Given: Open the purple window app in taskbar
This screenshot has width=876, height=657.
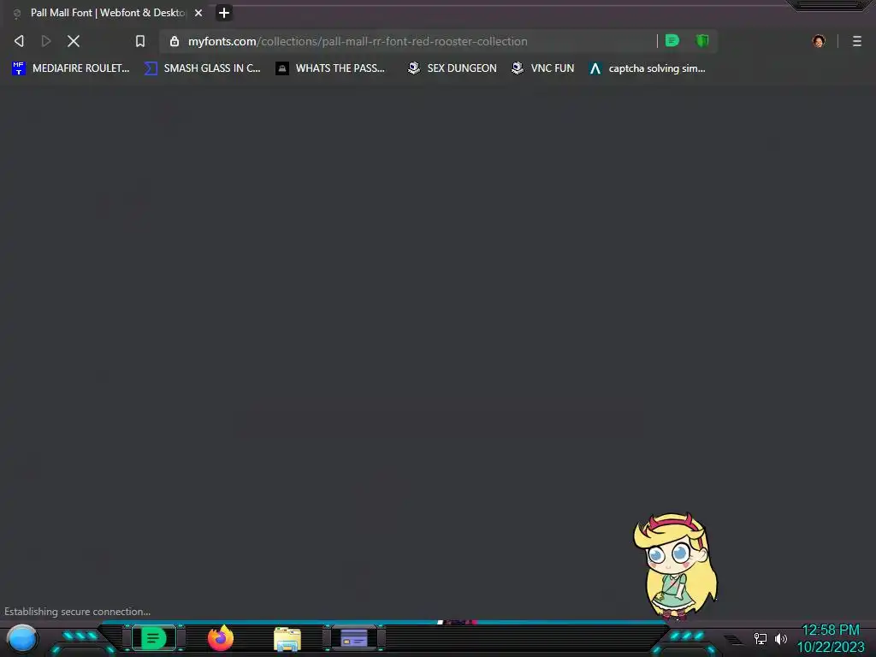Looking at the screenshot, I should 354,638.
